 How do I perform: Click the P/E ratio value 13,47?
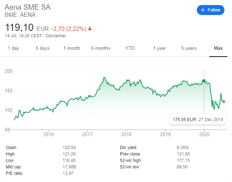pyautogui.click(x=68, y=173)
